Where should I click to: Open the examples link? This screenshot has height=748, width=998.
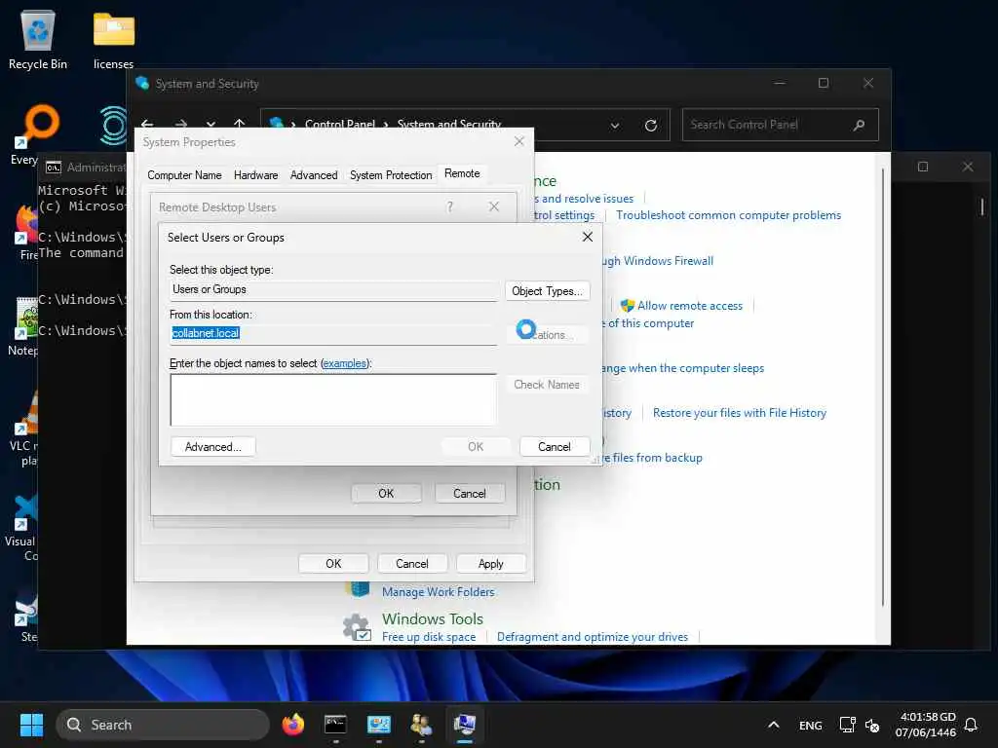click(x=344, y=363)
